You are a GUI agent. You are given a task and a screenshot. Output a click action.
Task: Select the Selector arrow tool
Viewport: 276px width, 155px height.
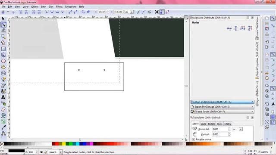(3, 19)
